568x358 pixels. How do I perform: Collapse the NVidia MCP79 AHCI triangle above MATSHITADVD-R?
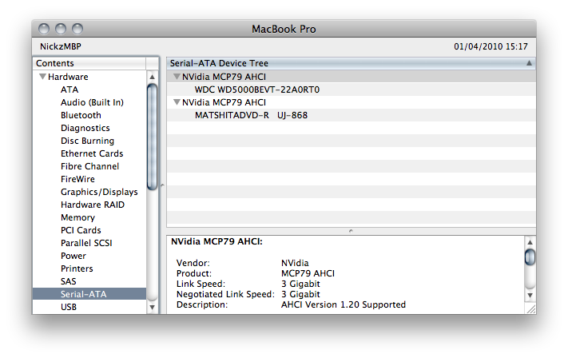point(177,102)
